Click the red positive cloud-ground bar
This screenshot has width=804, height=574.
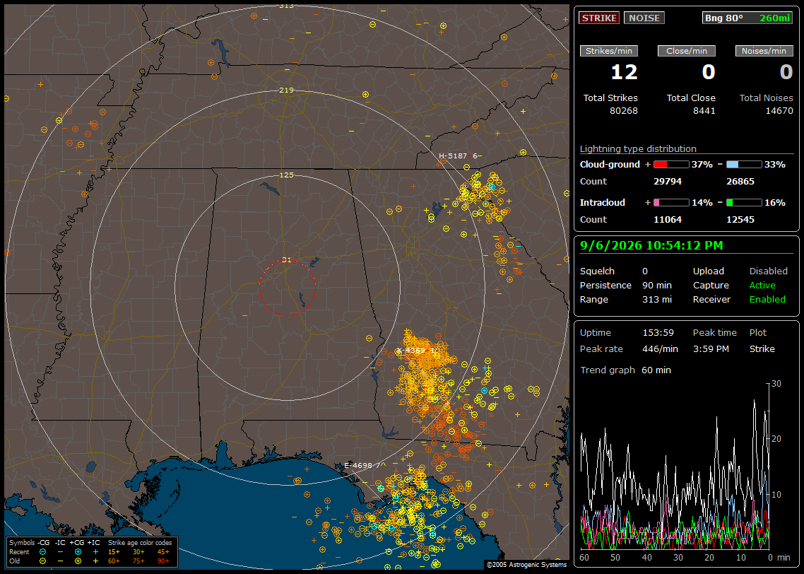tap(671, 165)
